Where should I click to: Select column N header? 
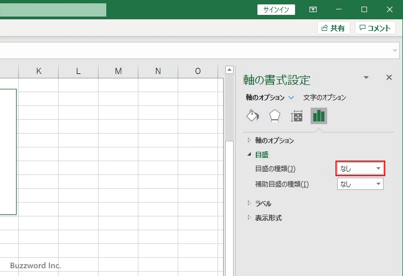(158, 71)
